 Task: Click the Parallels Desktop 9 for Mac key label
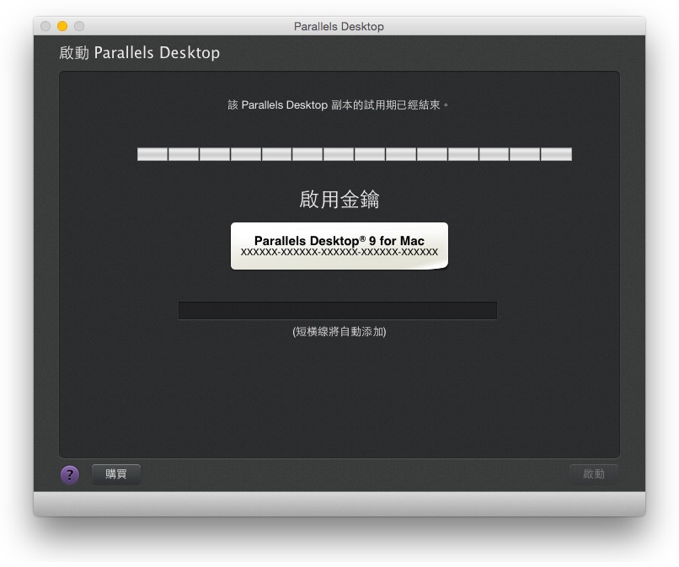click(339, 246)
